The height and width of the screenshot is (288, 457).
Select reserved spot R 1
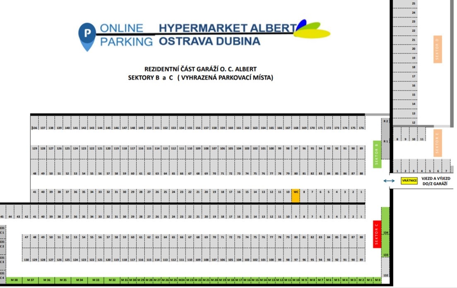(x=386, y=142)
